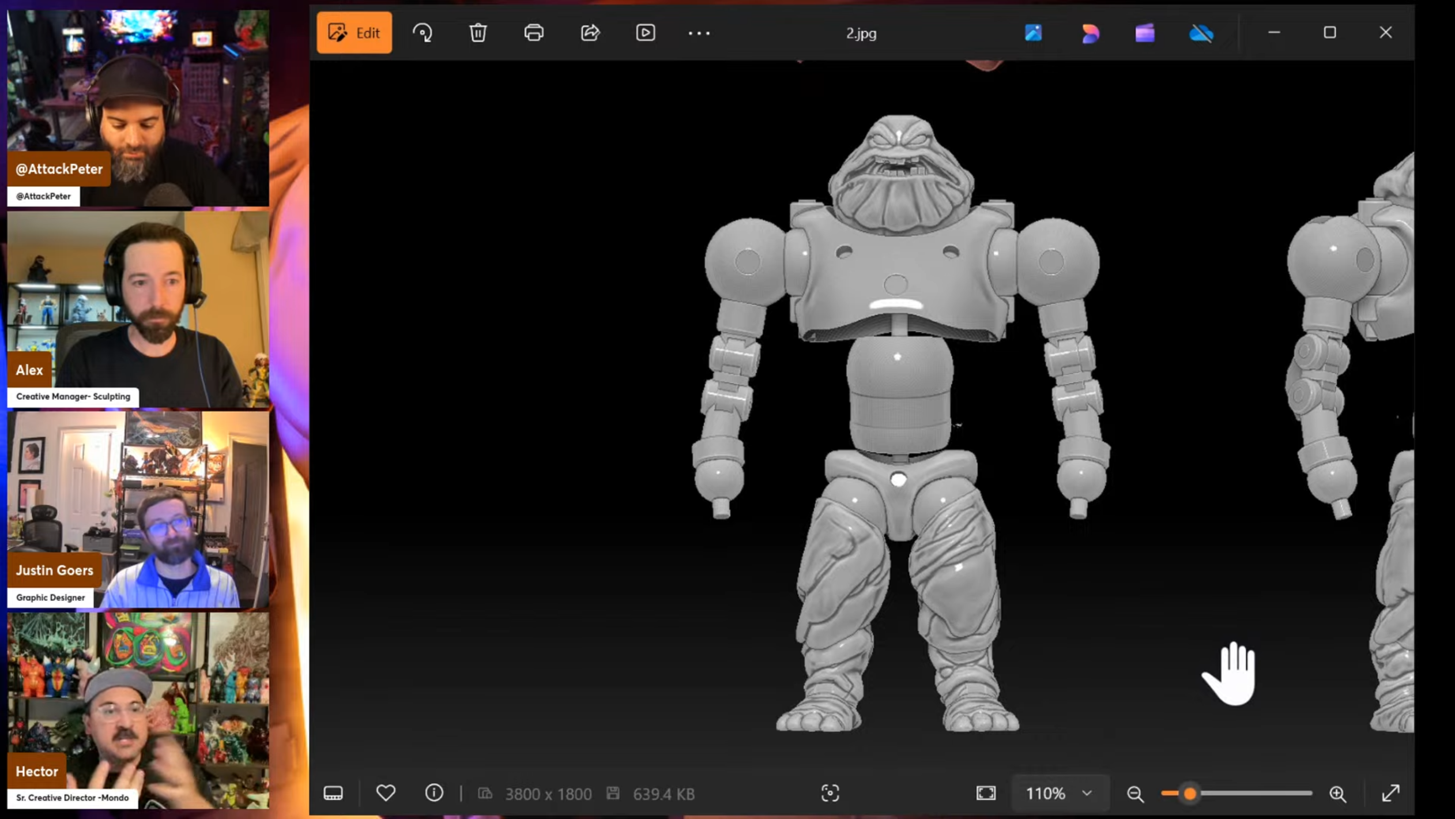Screen dimensions: 1455x819
Task: Maximize the Photos window
Action: (1329, 33)
